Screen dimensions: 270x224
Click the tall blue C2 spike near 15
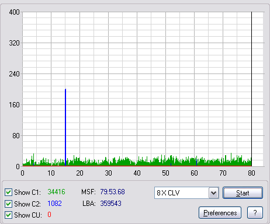coord(65,127)
